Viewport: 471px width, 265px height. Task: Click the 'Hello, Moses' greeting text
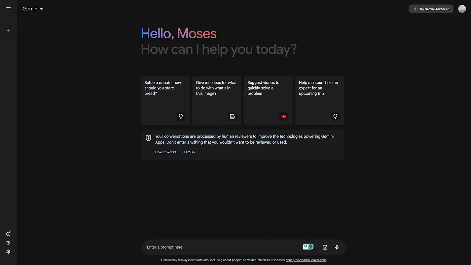tap(179, 34)
